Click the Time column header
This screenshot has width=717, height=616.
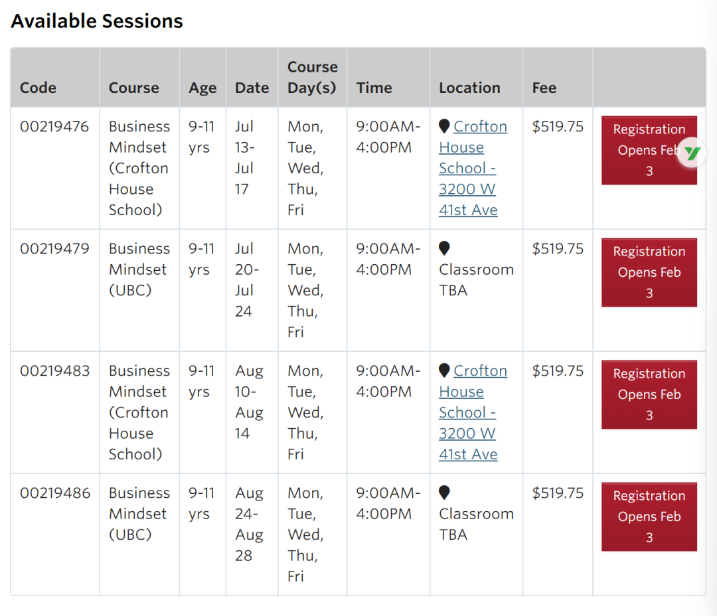[x=374, y=88]
